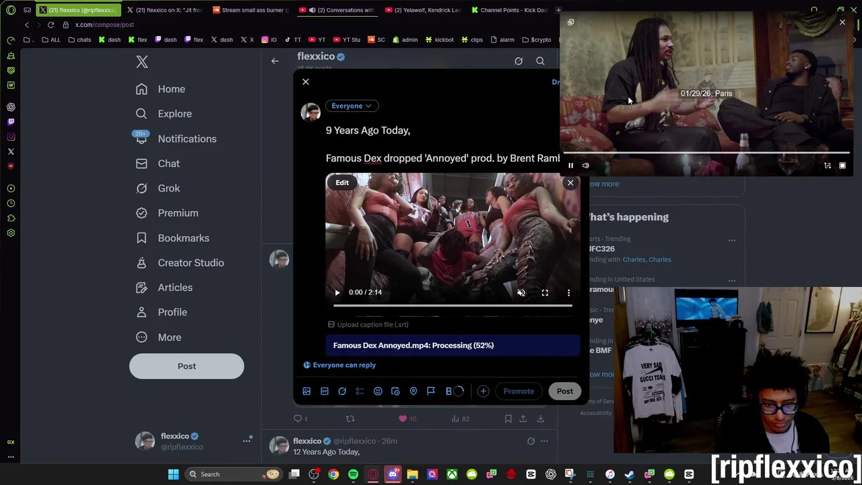Pause the picture-in-picture video
This screenshot has height=485, width=862.
pos(570,166)
